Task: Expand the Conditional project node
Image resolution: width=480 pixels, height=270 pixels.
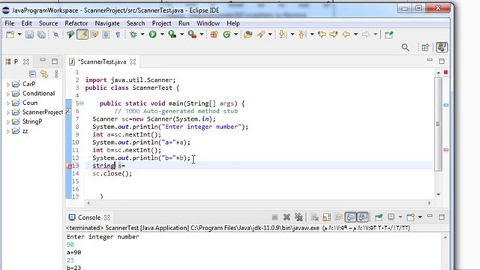Action: (8, 94)
